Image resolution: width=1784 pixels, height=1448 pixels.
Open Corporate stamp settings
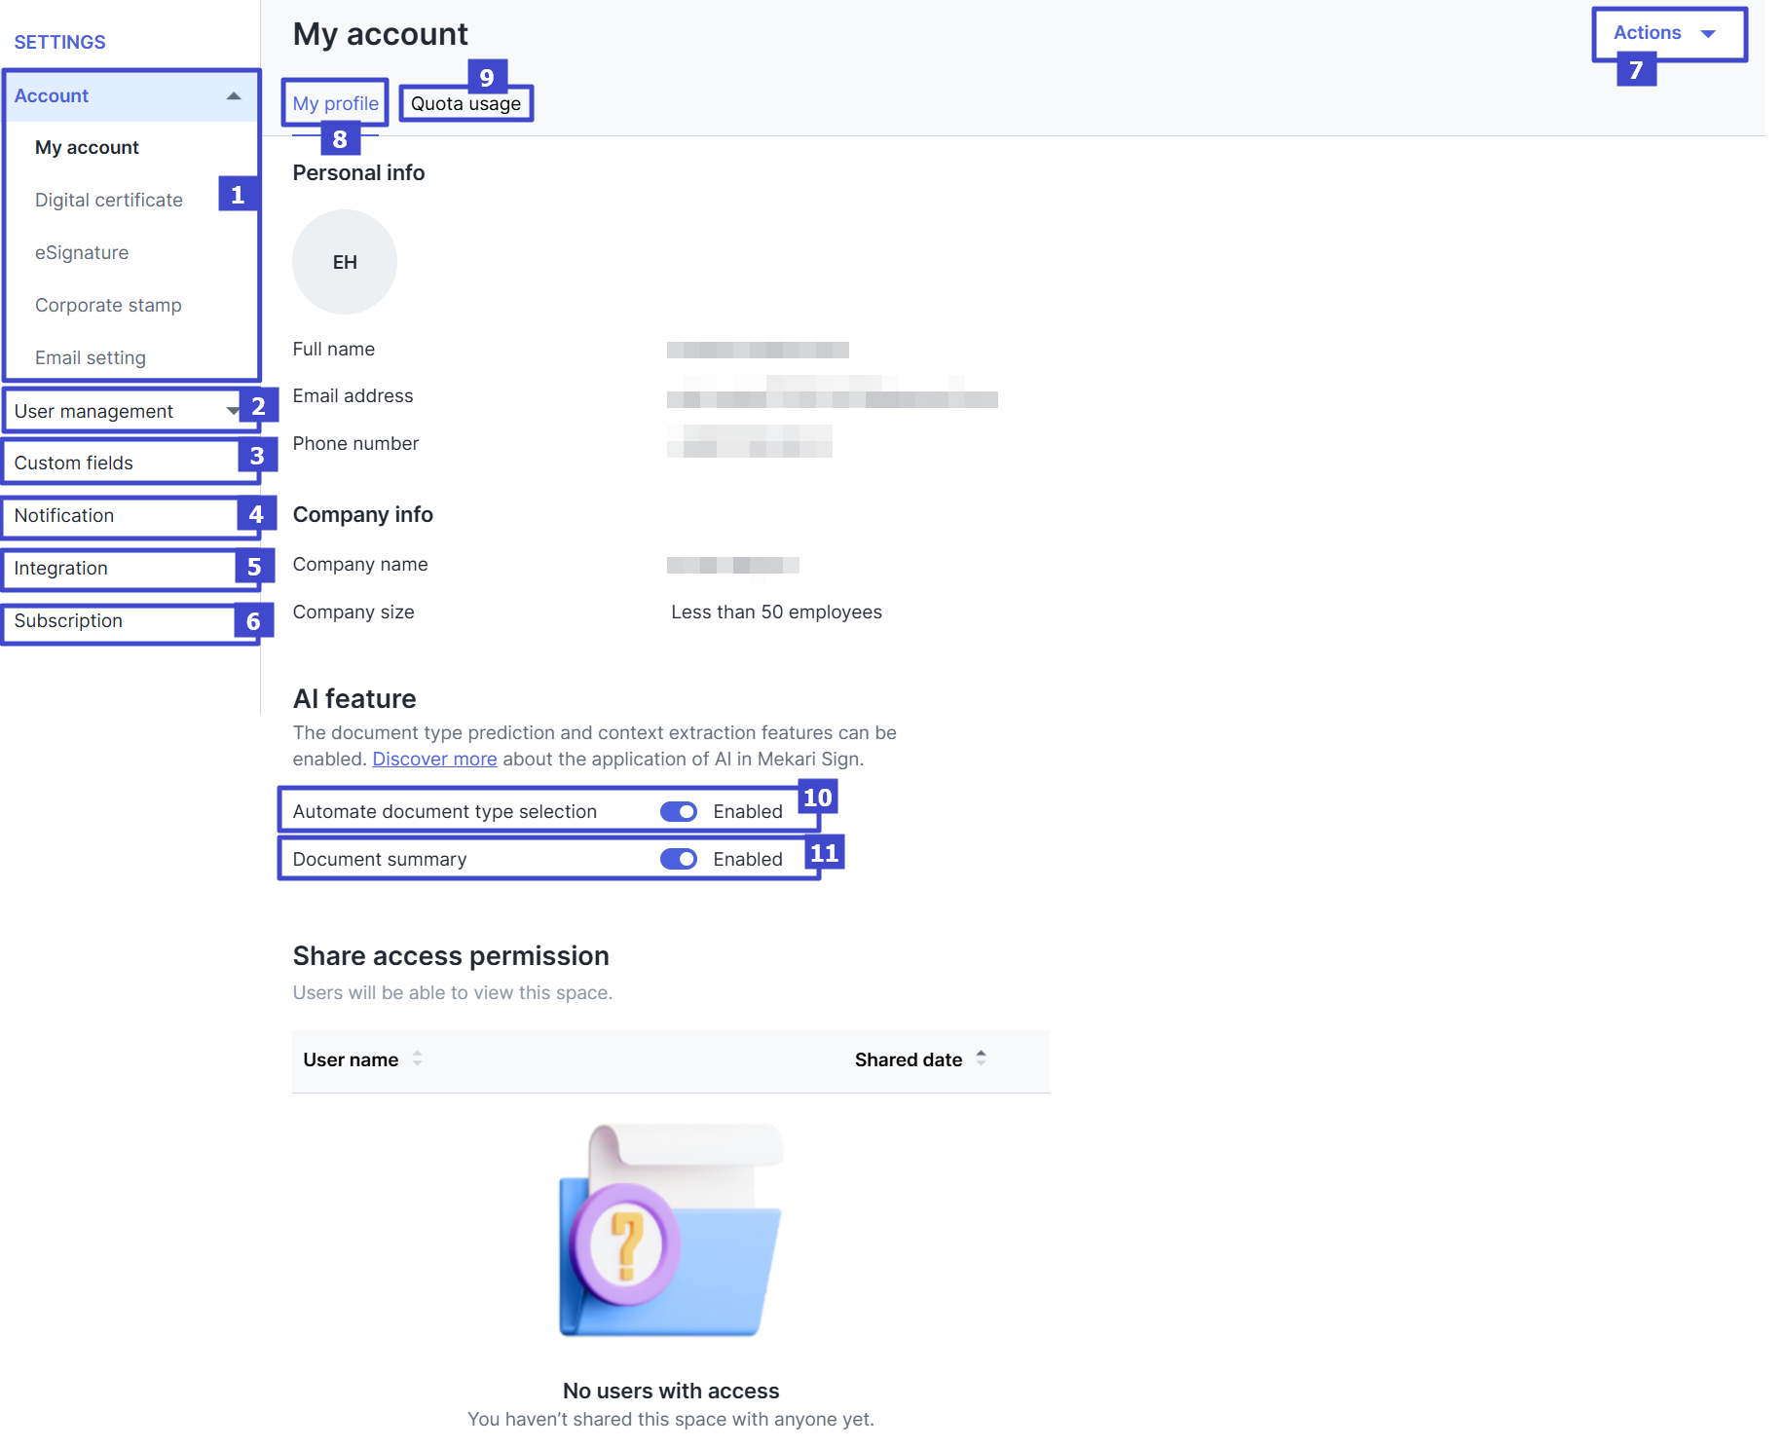pos(108,305)
